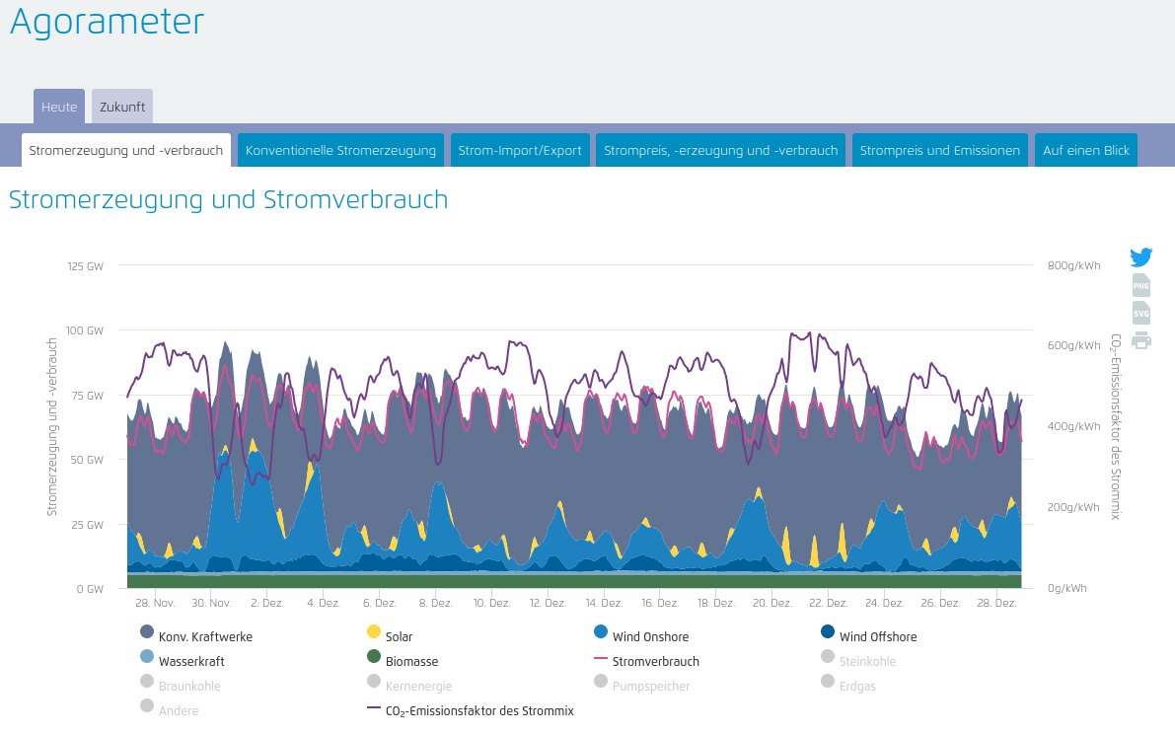Image resolution: width=1175 pixels, height=734 pixels.
Task: Click the Agorameter page title
Action: (x=107, y=21)
